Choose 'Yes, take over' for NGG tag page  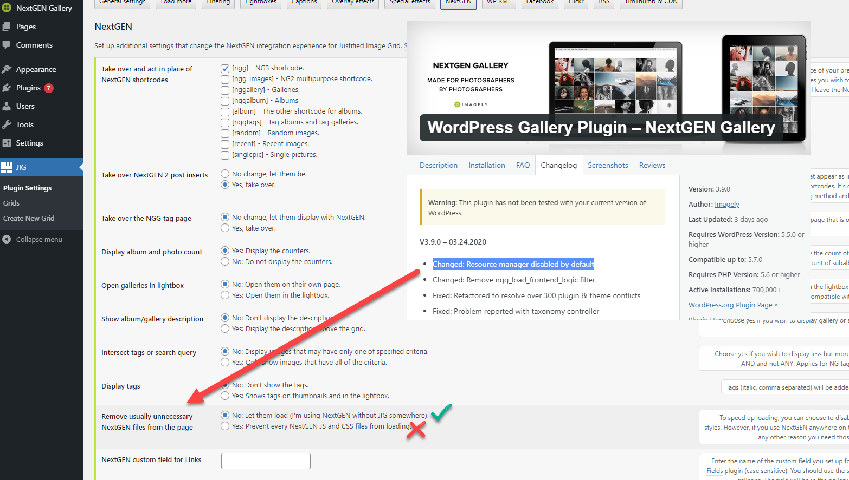coord(225,228)
